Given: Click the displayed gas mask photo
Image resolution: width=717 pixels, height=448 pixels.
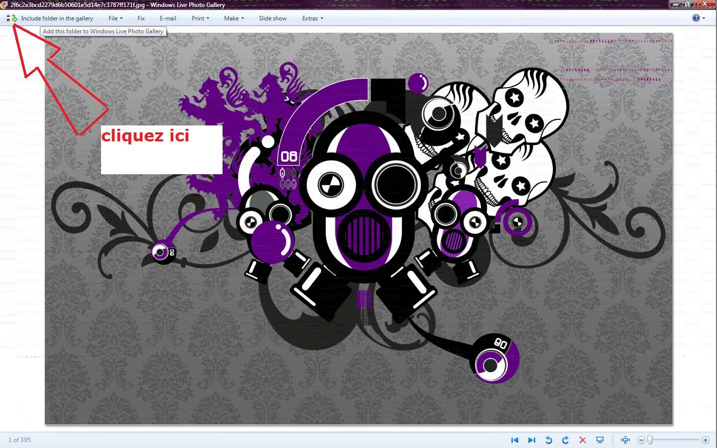Looking at the screenshot, I should coord(358,229).
